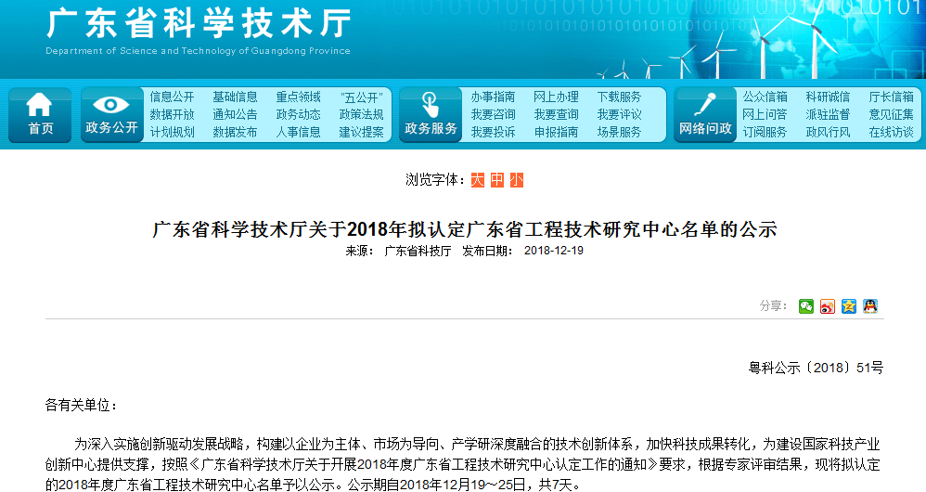Set browsing font size to 中
This screenshot has width=926, height=492.
(497, 180)
